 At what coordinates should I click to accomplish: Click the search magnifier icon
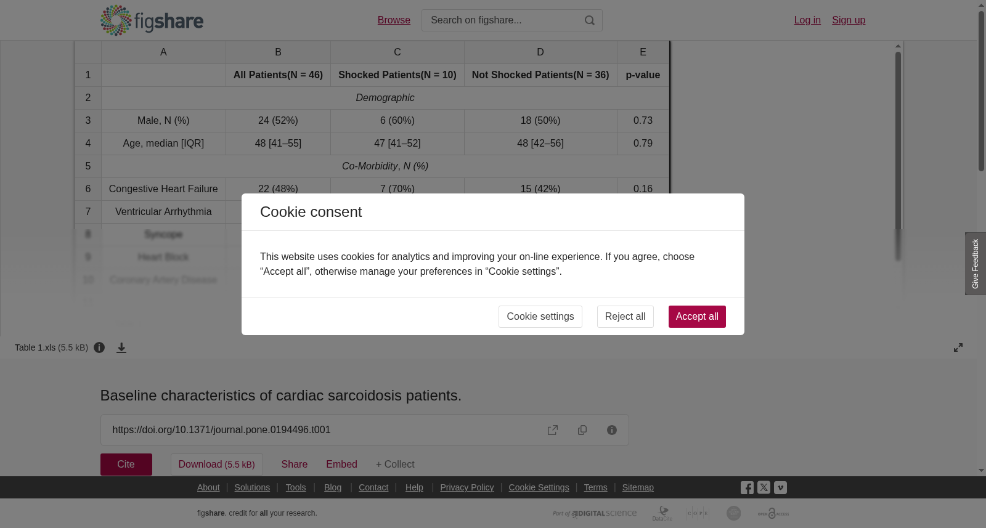[x=590, y=20]
